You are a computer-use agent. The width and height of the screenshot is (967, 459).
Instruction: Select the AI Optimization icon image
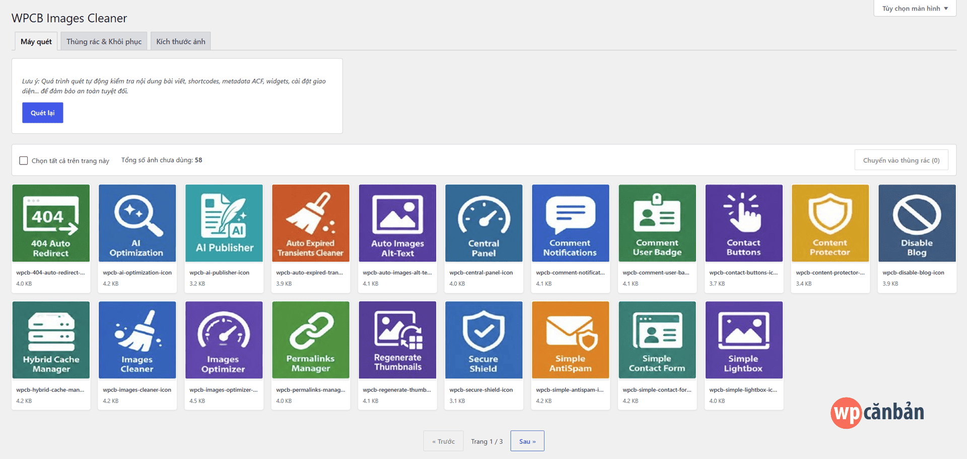click(x=137, y=223)
